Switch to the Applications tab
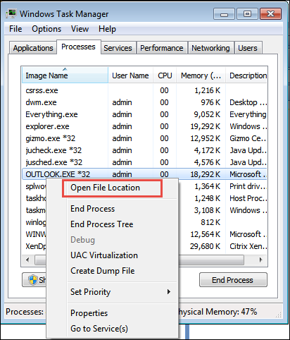 33,48
